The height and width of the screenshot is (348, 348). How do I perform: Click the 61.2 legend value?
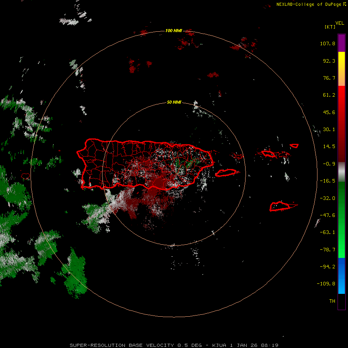coord(329,95)
